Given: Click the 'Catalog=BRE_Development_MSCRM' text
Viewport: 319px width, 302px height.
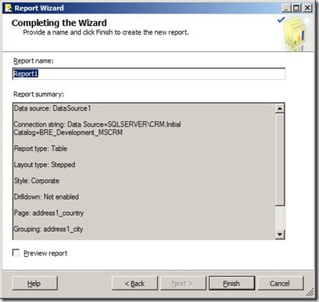Looking at the screenshot, I should [68, 133].
